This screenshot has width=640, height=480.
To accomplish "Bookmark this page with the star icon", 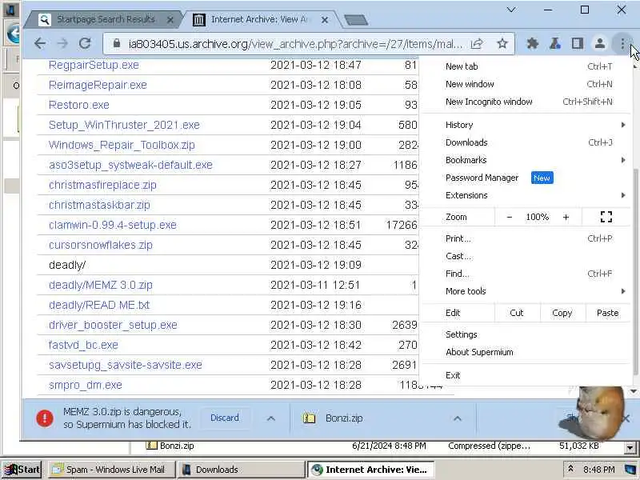I will pos(502,43).
